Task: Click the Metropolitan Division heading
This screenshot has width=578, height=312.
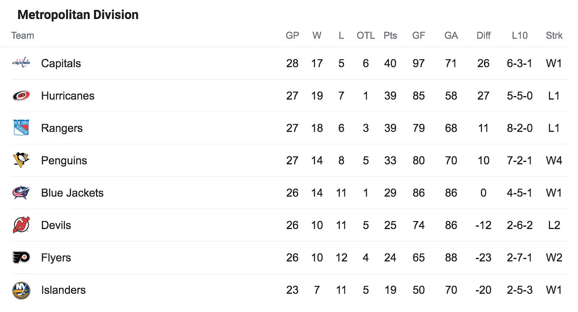Action: click(x=78, y=15)
